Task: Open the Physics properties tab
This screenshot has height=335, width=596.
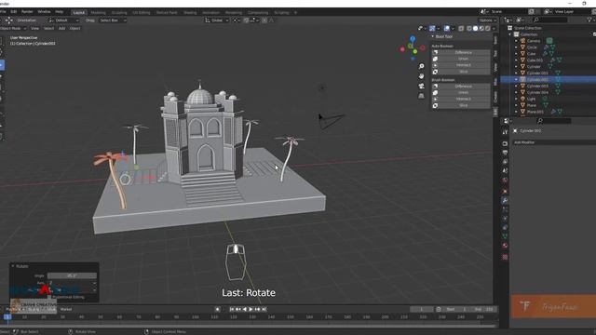Action: coord(505,219)
